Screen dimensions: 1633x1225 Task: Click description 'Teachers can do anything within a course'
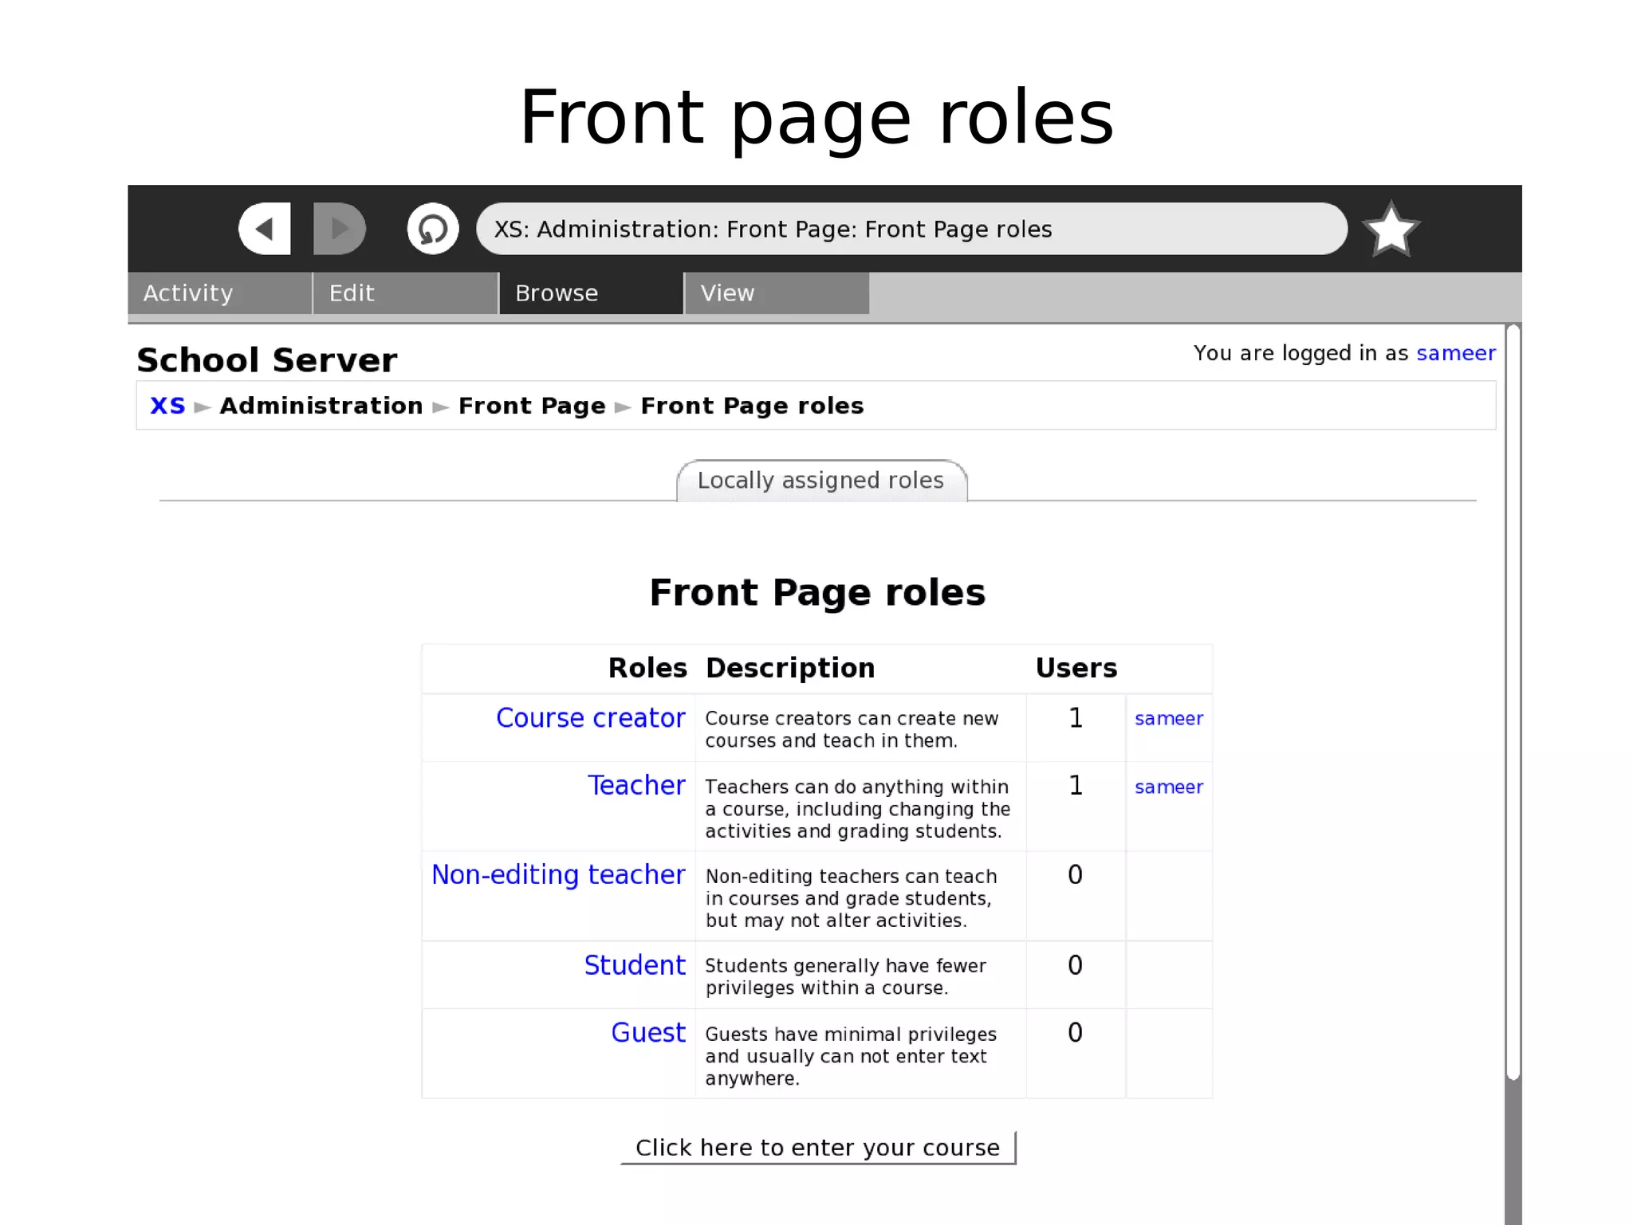tap(858, 809)
